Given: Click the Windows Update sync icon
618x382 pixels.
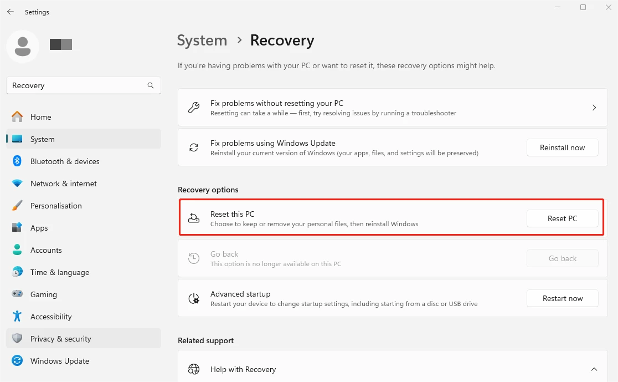Looking at the screenshot, I should click(x=17, y=361).
